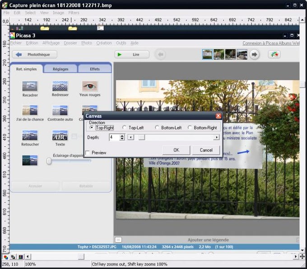Click the 100% zoom level in status bar
307x269 pixels.
click(30, 264)
